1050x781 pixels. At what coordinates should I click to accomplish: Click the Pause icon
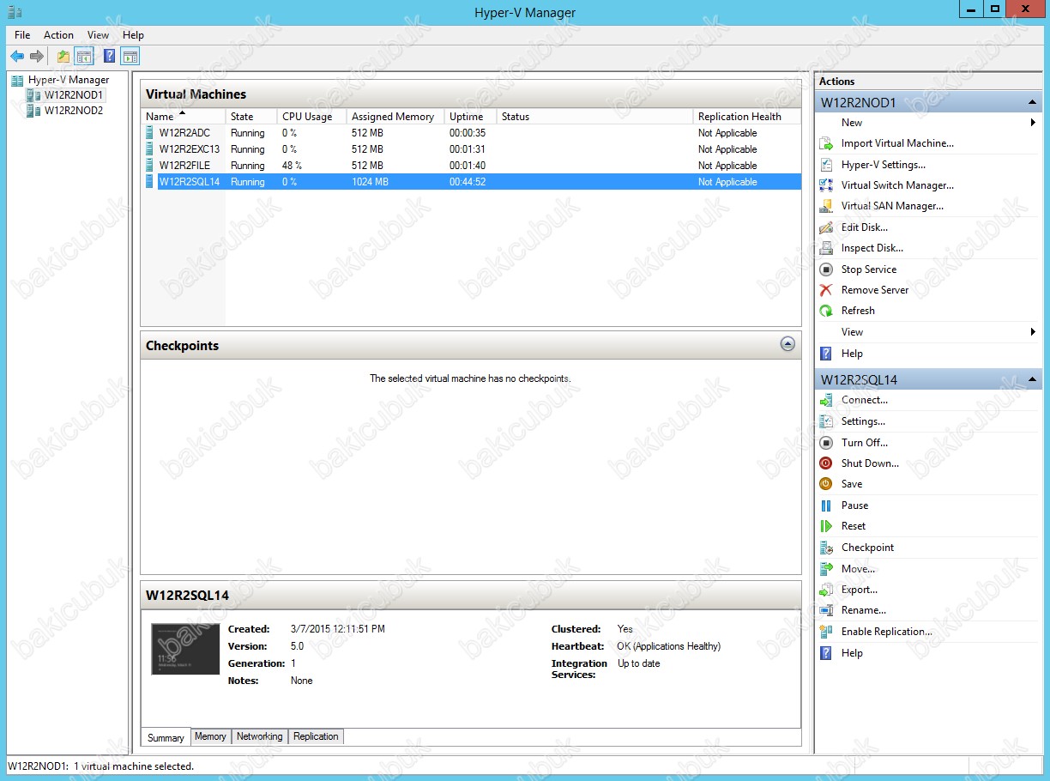(826, 506)
